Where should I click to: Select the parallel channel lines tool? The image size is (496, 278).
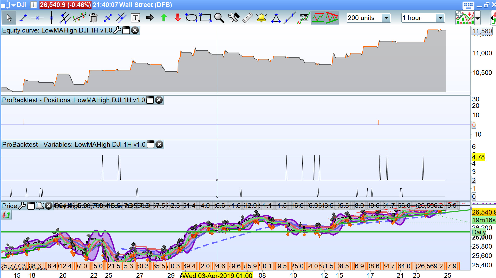click(x=65, y=18)
